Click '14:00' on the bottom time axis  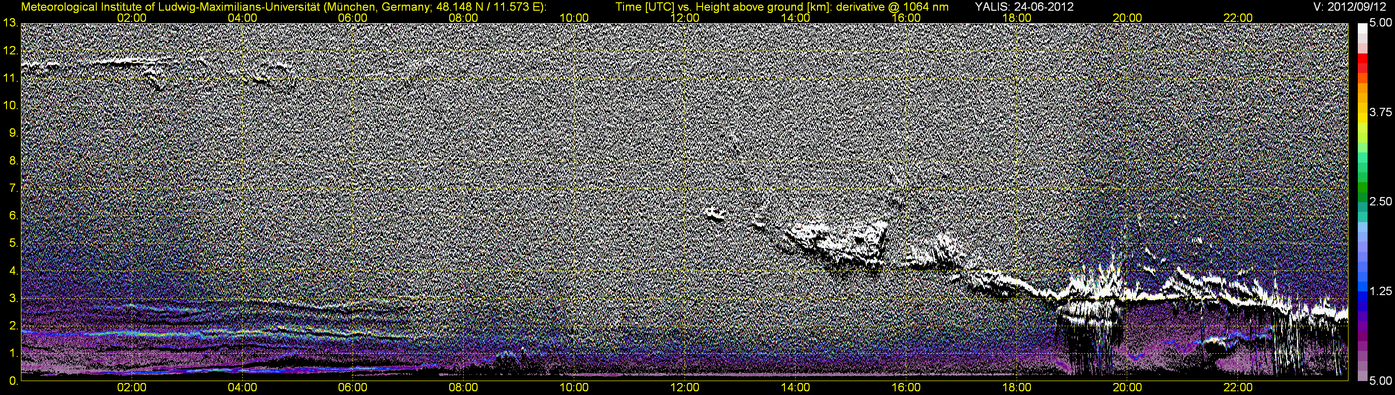pyautogui.click(x=796, y=388)
